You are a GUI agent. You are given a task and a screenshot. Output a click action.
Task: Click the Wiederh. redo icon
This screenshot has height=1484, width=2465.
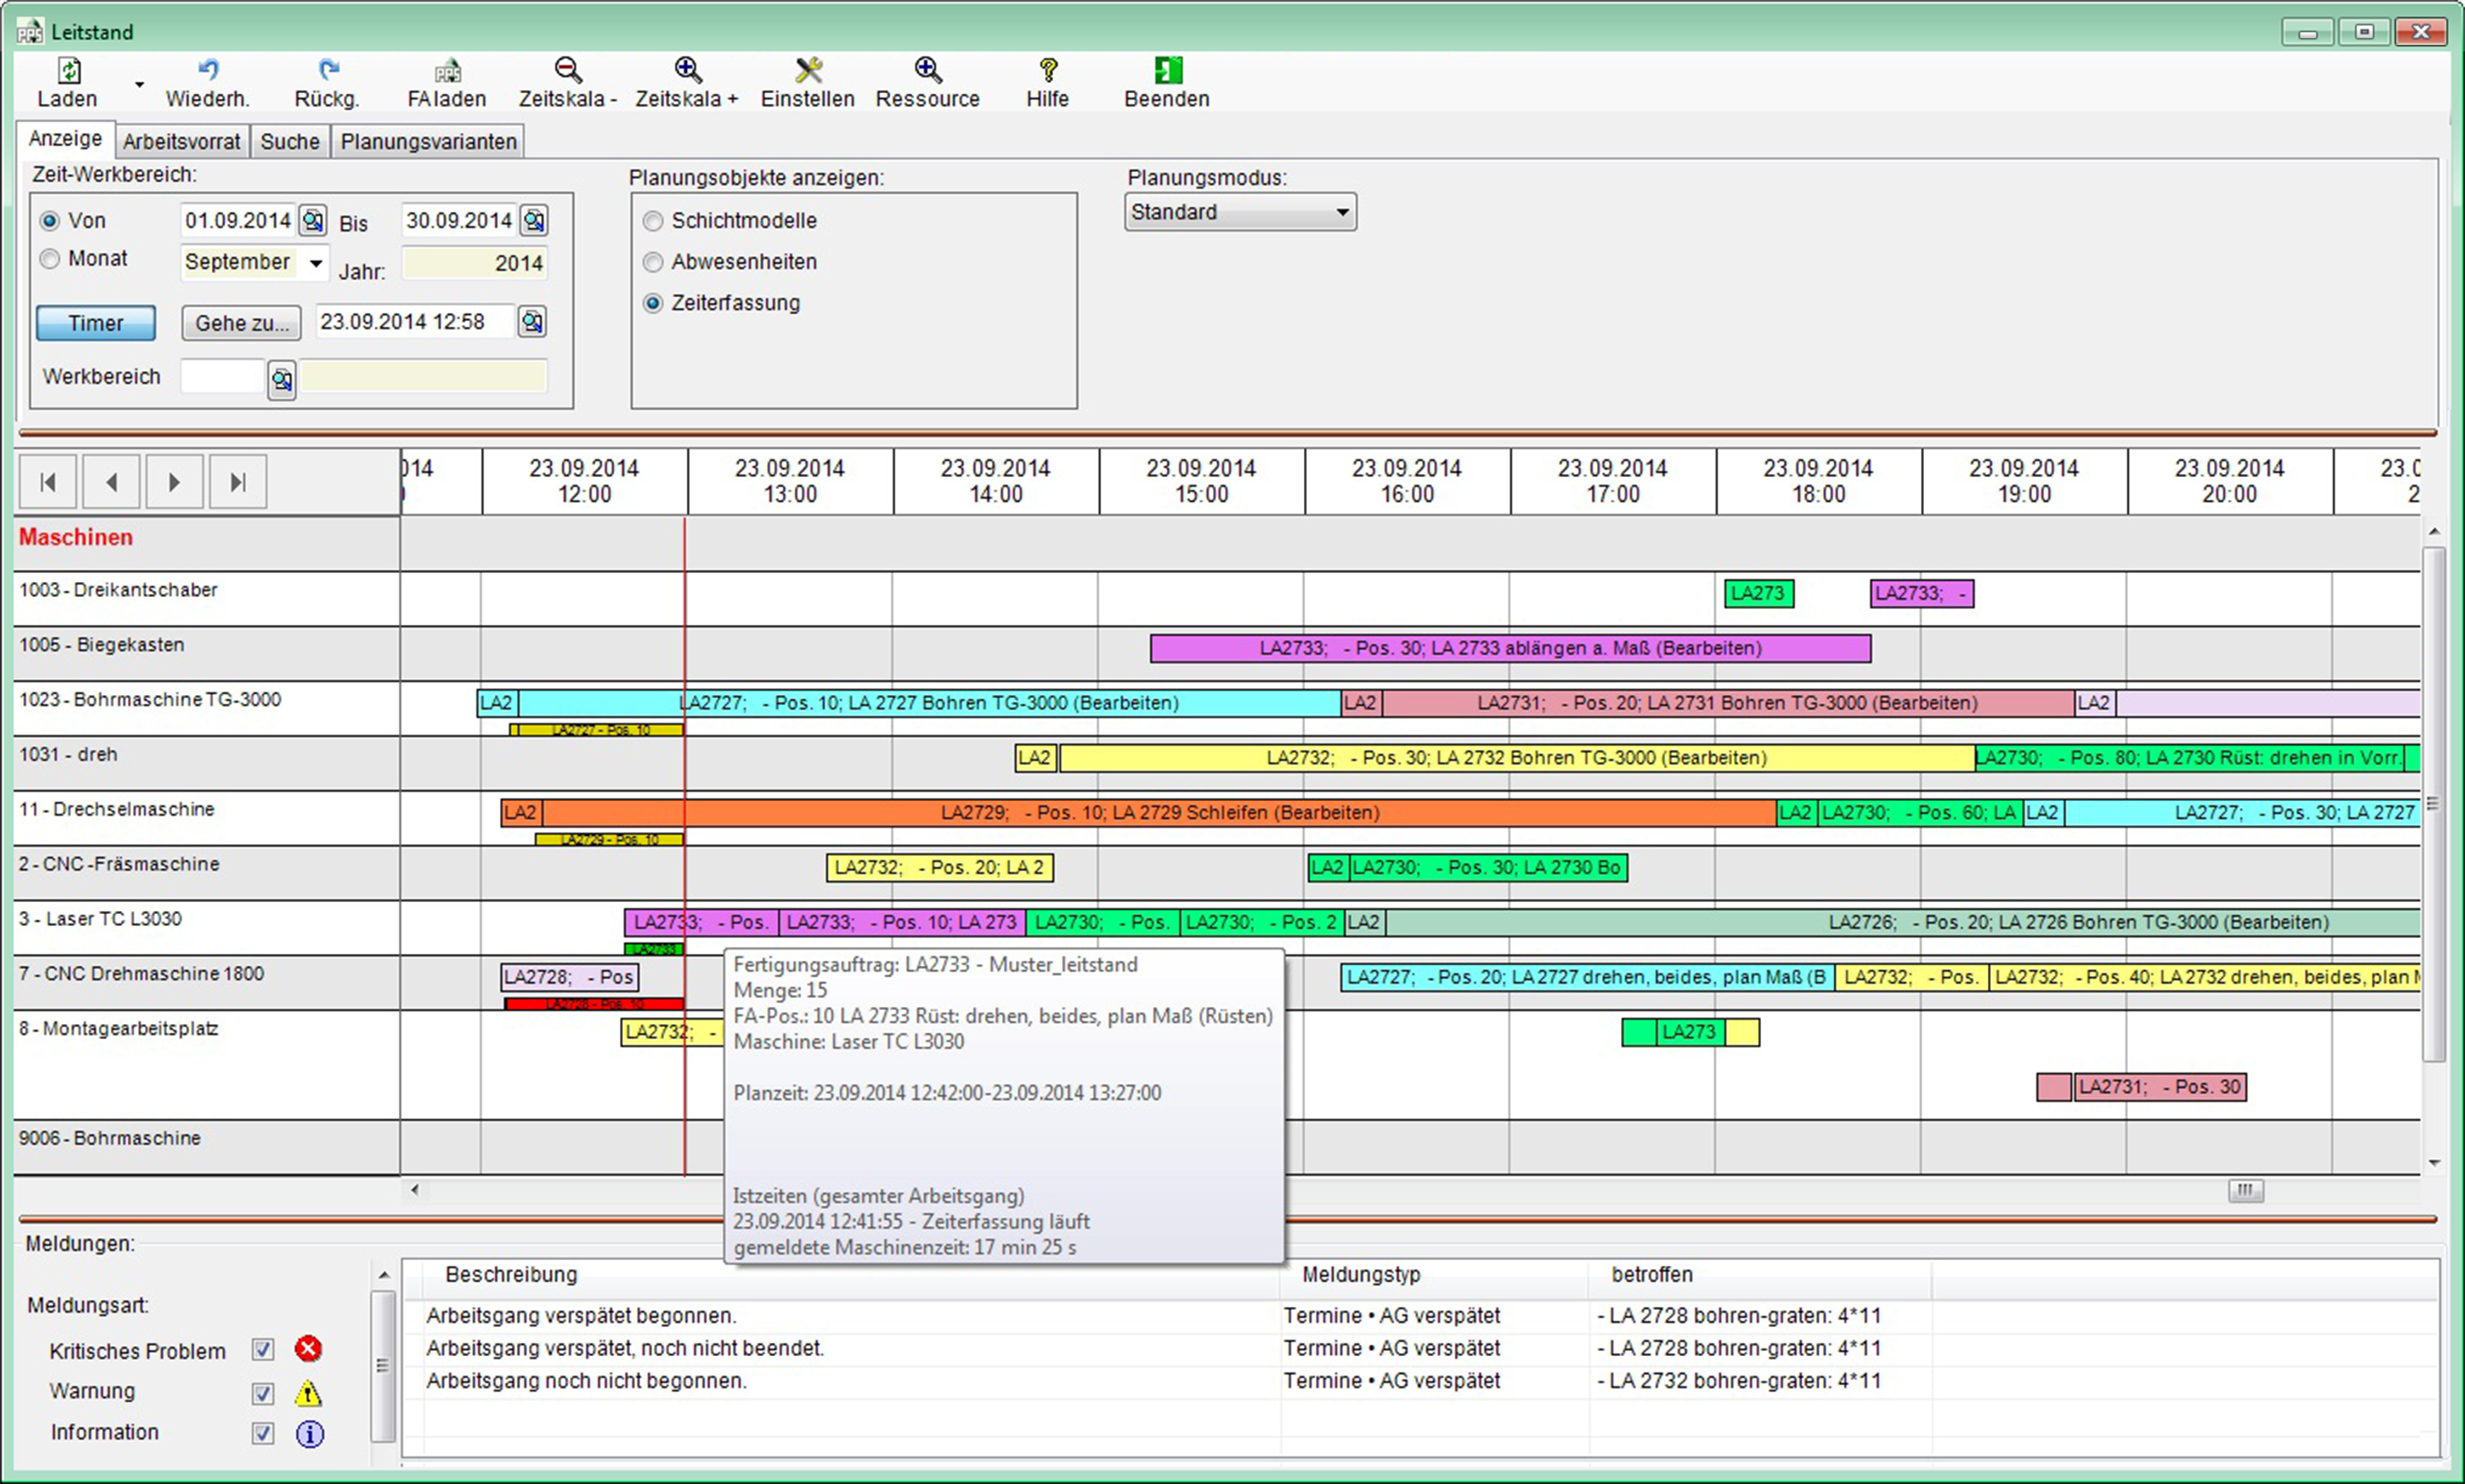tap(208, 70)
